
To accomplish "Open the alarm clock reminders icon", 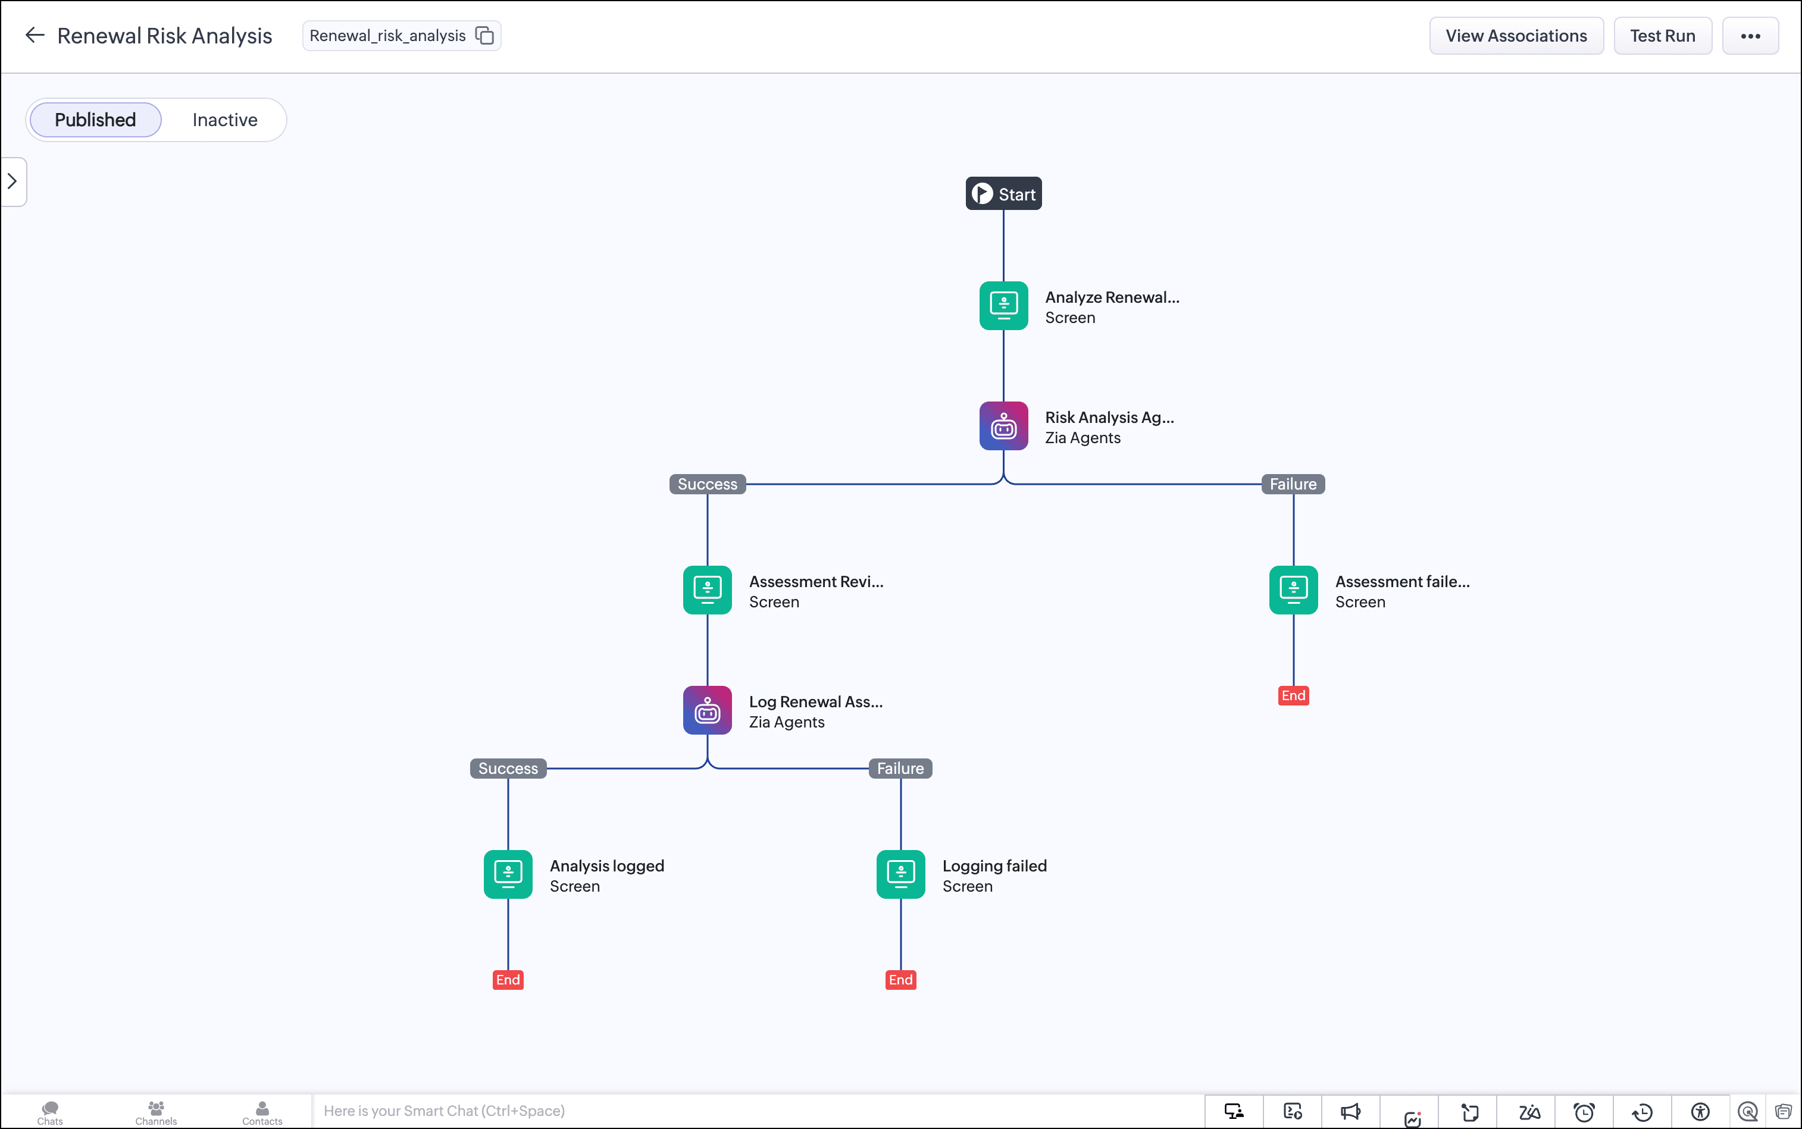I will click(x=1584, y=1112).
